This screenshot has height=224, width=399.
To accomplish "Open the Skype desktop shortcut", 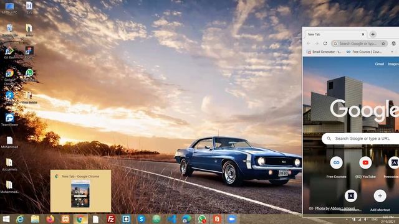I will pyautogui.click(x=9, y=98).
